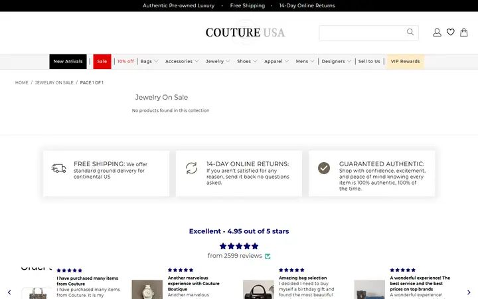This screenshot has height=299, width=478.
Task: Click the 'Jewelry On Sale' heading
Action: pos(161,97)
